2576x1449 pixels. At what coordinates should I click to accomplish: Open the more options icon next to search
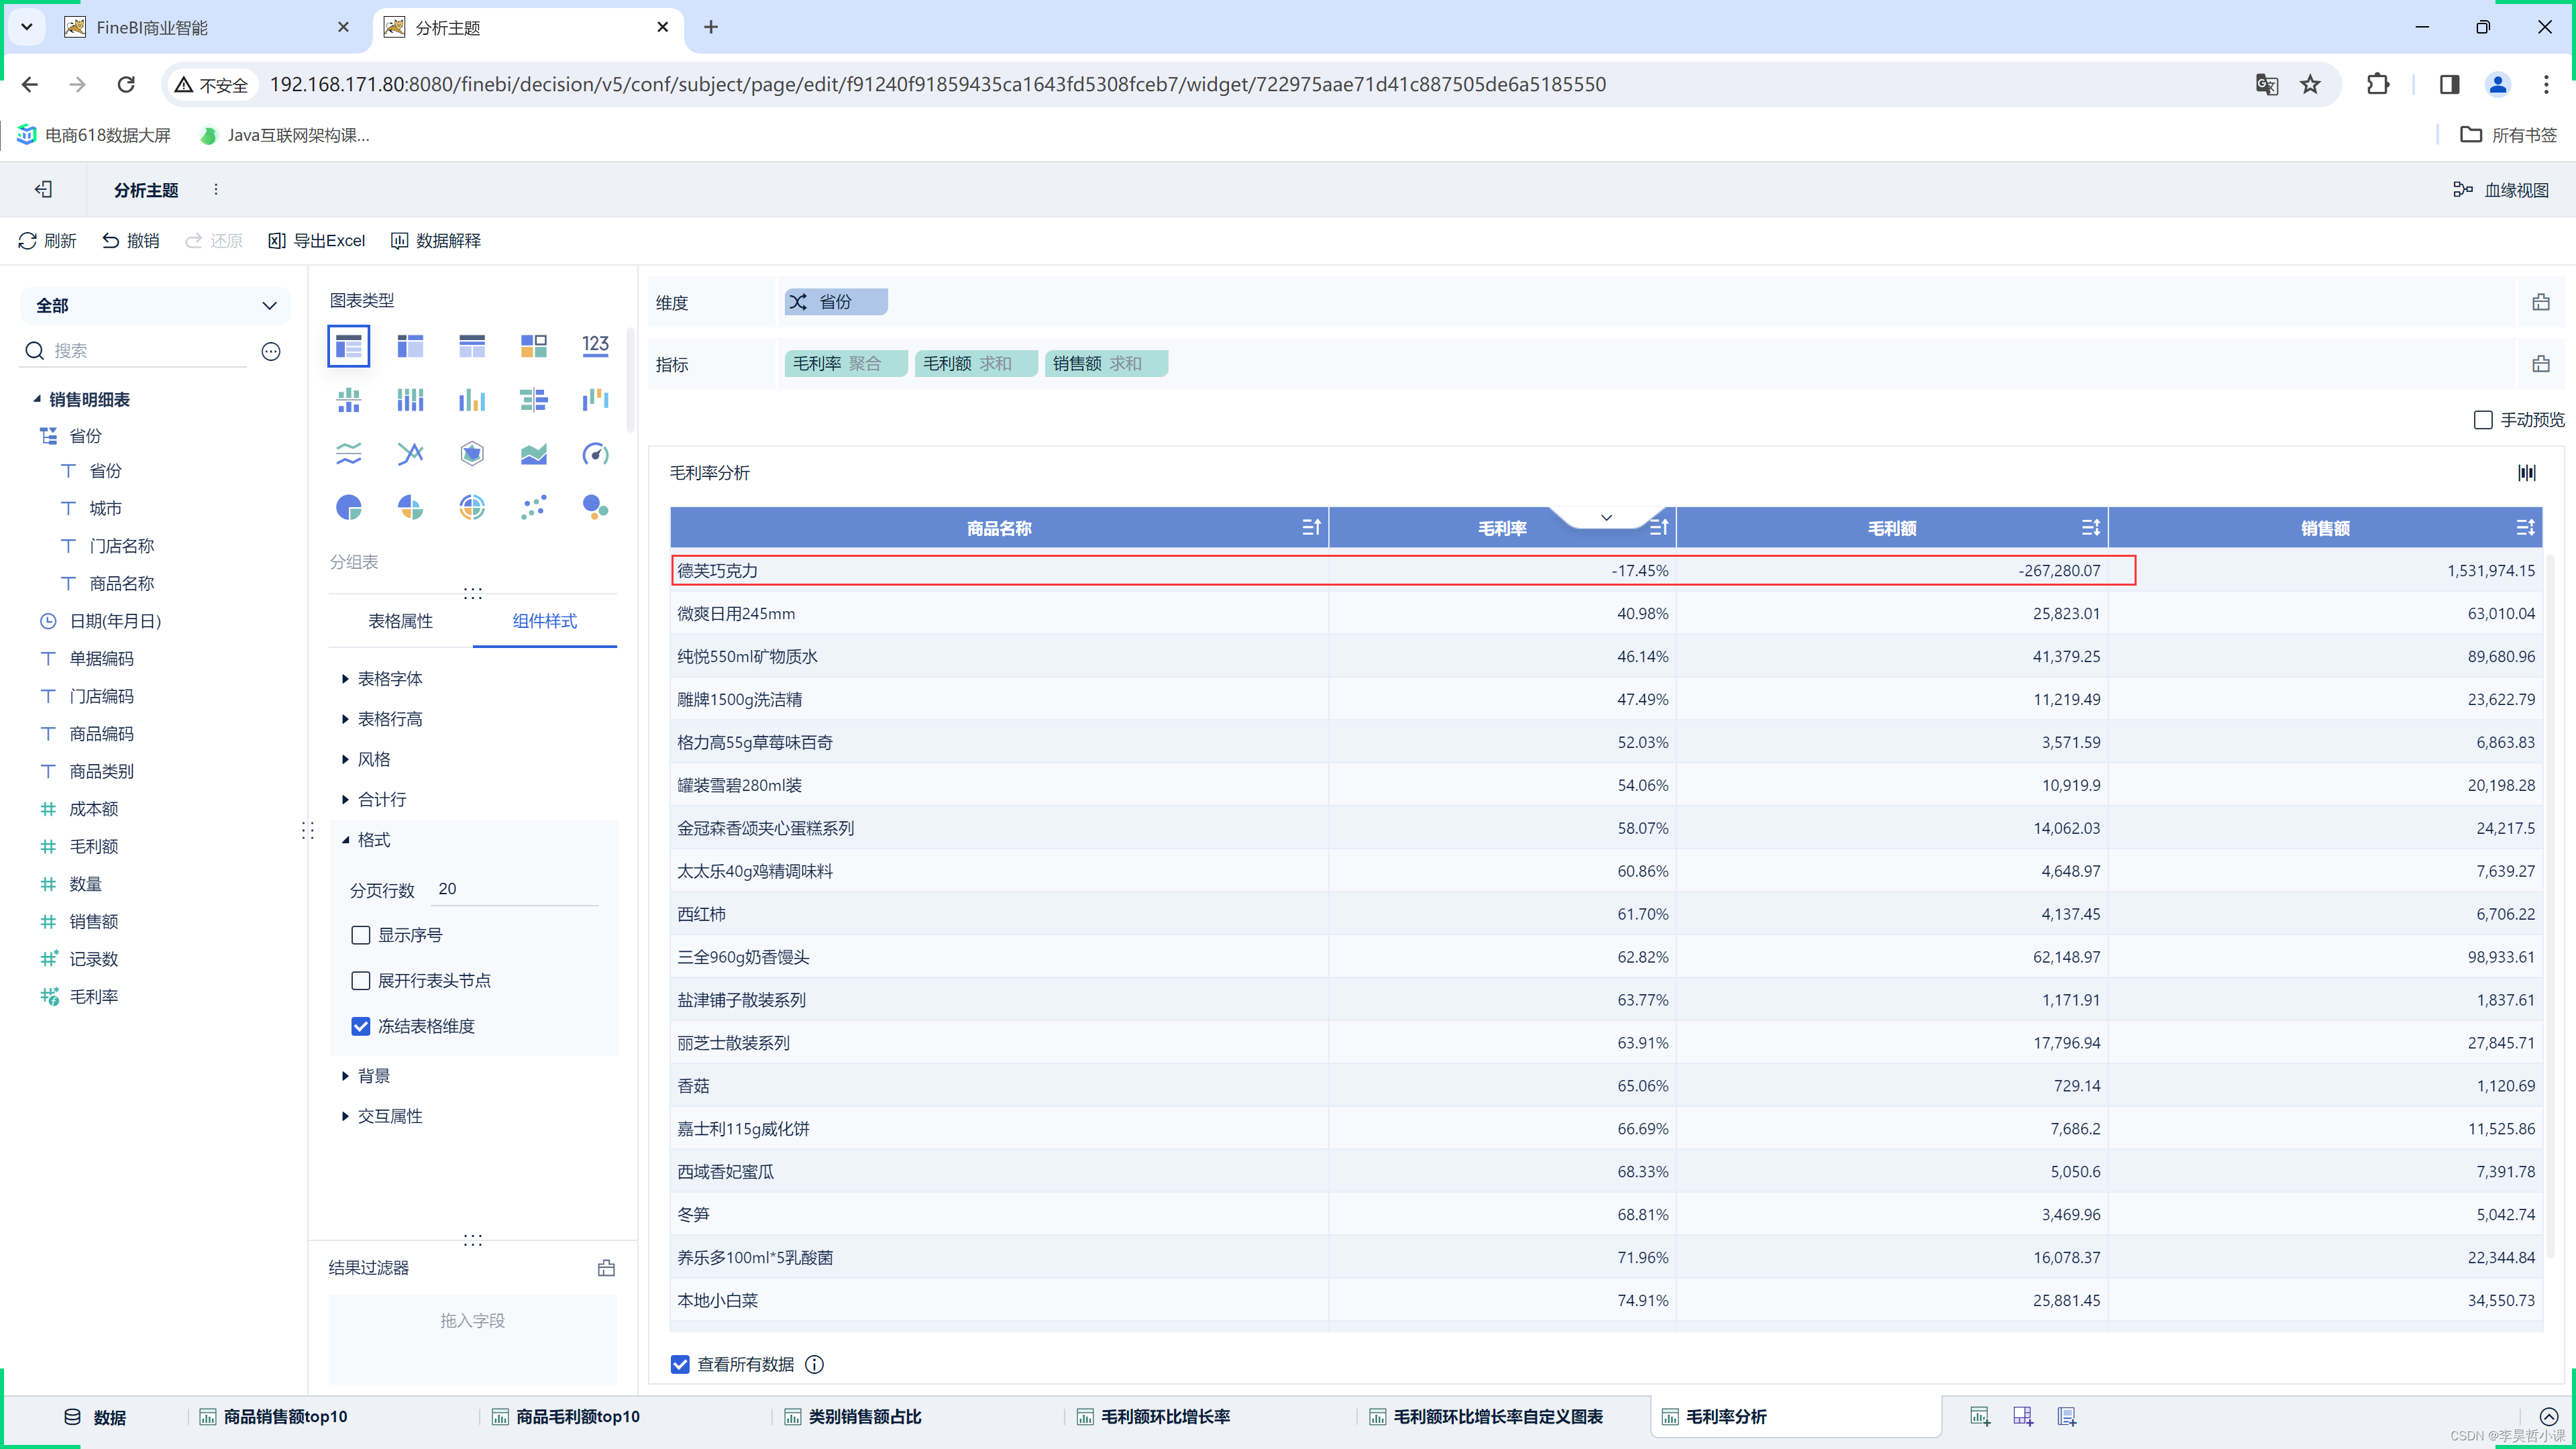pyautogui.click(x=271, y=351)
